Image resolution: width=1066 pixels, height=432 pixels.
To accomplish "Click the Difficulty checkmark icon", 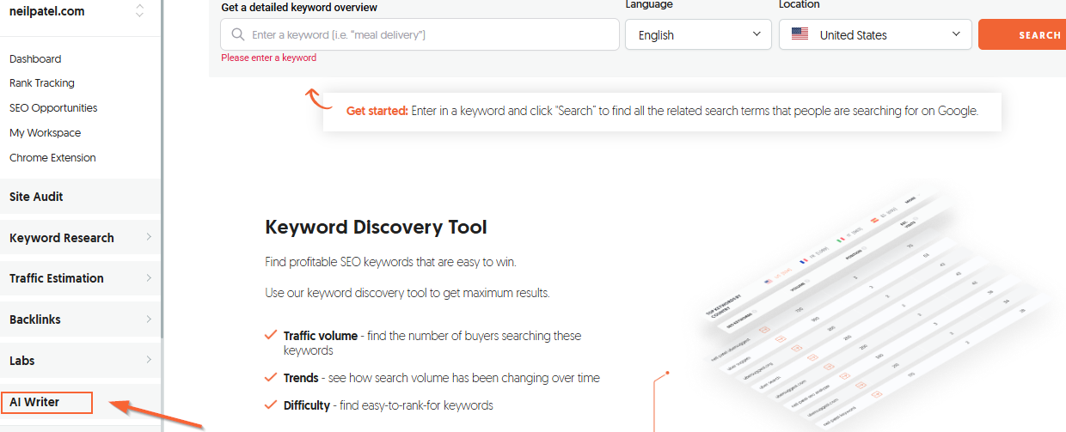I will tap(271, 405).
